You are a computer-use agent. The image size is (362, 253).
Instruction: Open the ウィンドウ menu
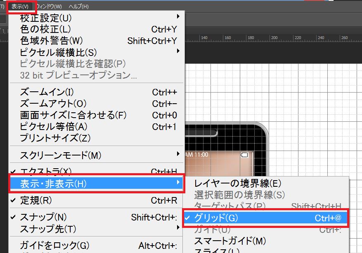pyautogui.click(x=50, y=6)
